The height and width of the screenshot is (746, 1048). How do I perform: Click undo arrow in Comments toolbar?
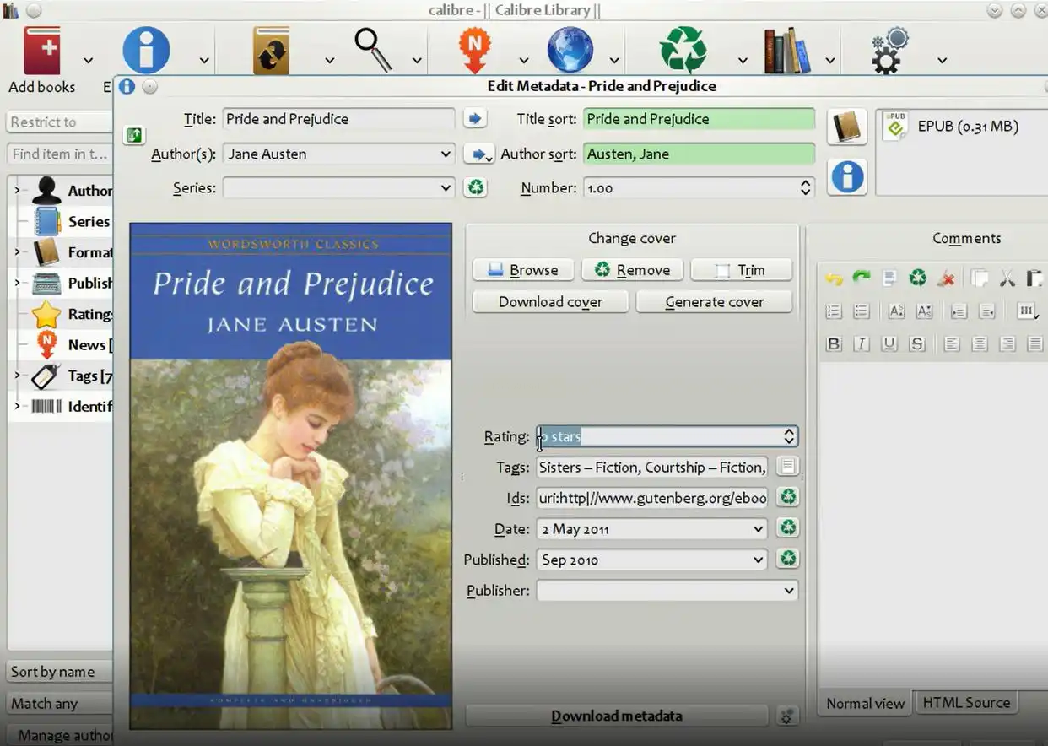click(x=834, y=278)
